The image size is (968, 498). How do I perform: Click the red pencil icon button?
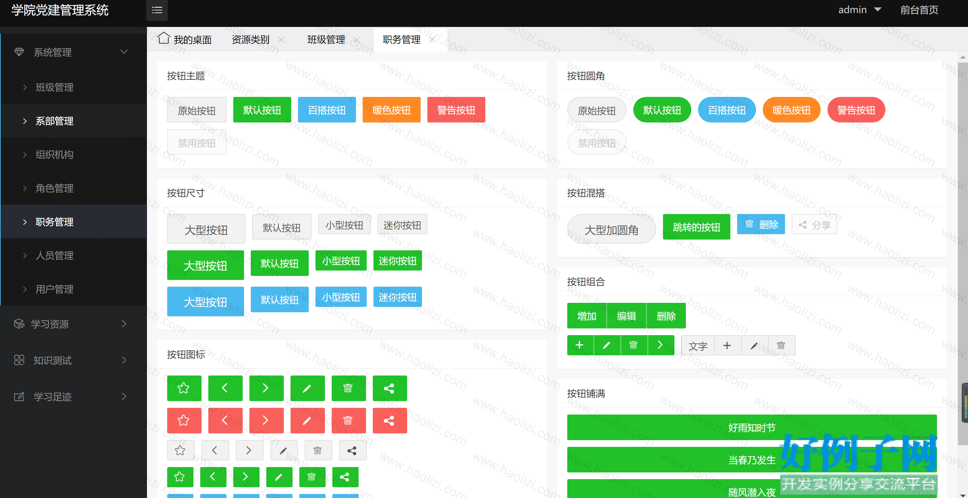(x=307, y=420)
